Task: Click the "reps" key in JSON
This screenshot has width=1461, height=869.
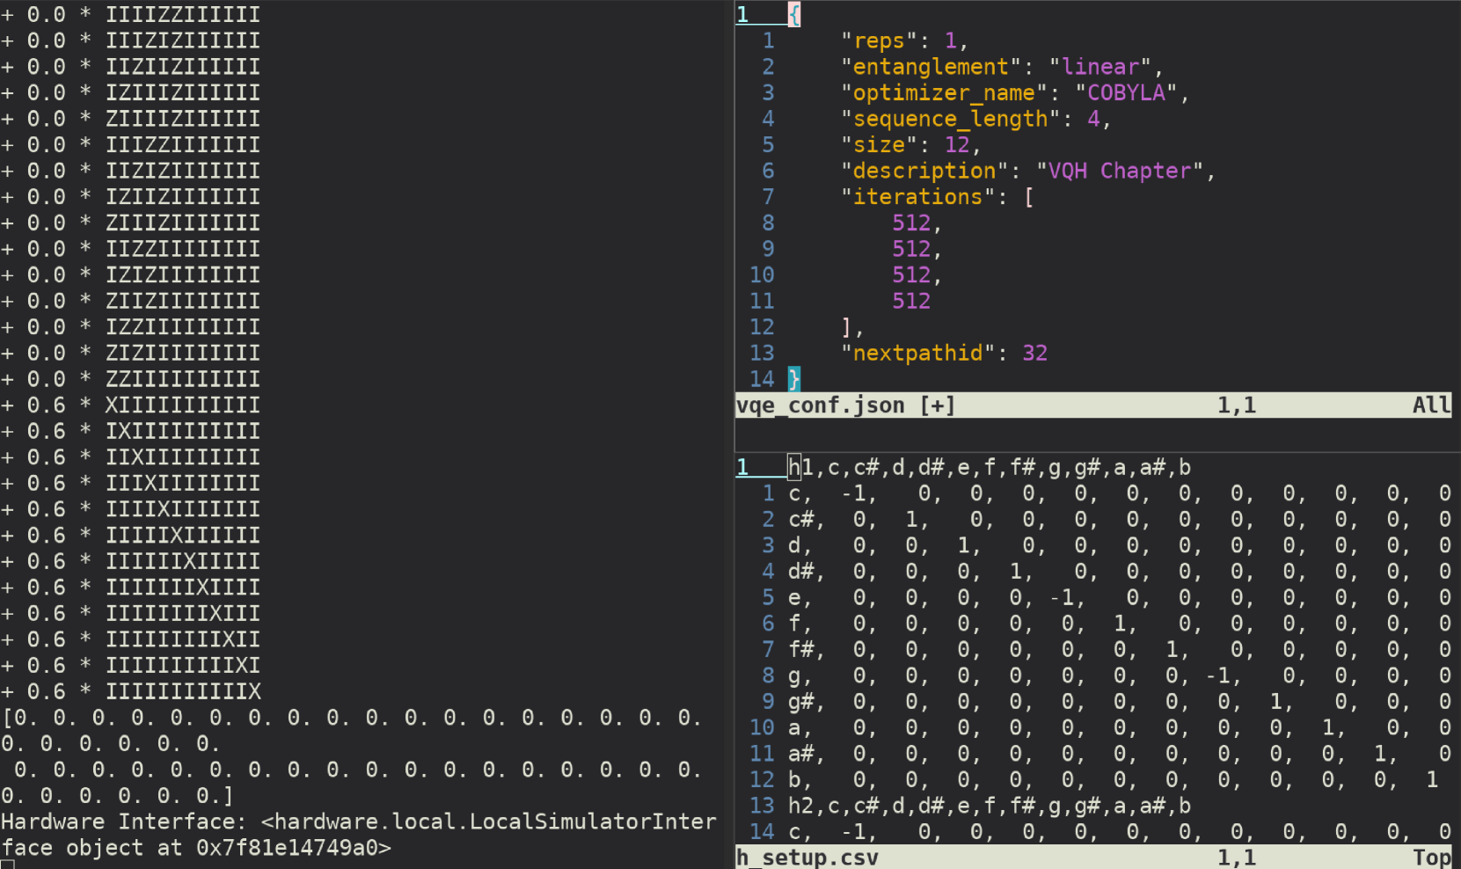Action: pos(879,41)
